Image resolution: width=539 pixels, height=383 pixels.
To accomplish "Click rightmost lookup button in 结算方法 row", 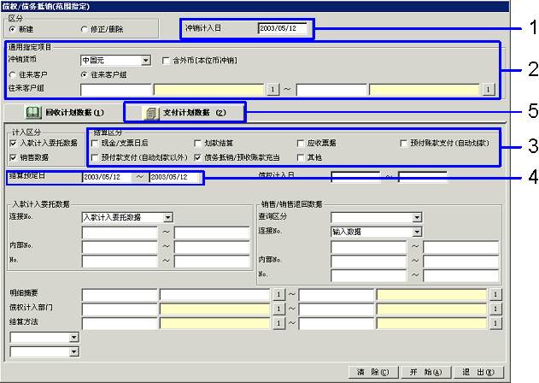I will [x=494, y=322].
